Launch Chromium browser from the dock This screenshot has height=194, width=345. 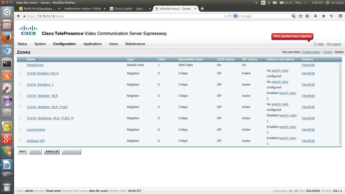pyautogui.click(x=7, y=50)
